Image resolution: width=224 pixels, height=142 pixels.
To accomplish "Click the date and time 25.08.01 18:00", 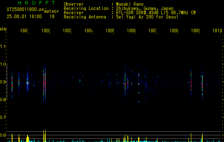I will pos(24,17).
